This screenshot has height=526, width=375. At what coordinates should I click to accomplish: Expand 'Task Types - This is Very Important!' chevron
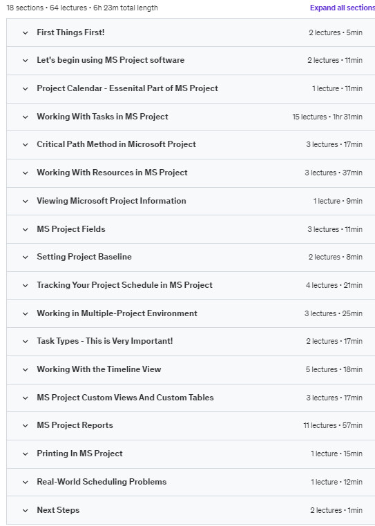25,342
